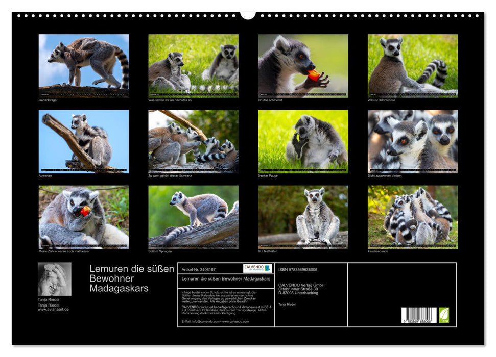The image size is (496, 357).
Task: Click the 'Meine Zähne waren auch mal besser' photo
Action: pyautogui.click(x=84, y=217)
